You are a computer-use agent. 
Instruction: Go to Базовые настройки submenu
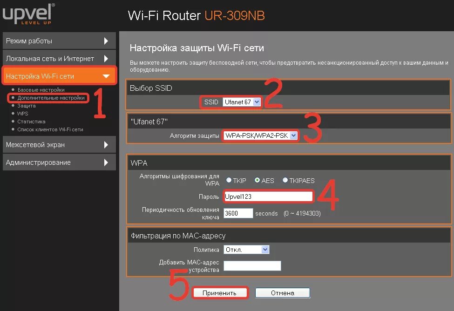click(41, 90)
